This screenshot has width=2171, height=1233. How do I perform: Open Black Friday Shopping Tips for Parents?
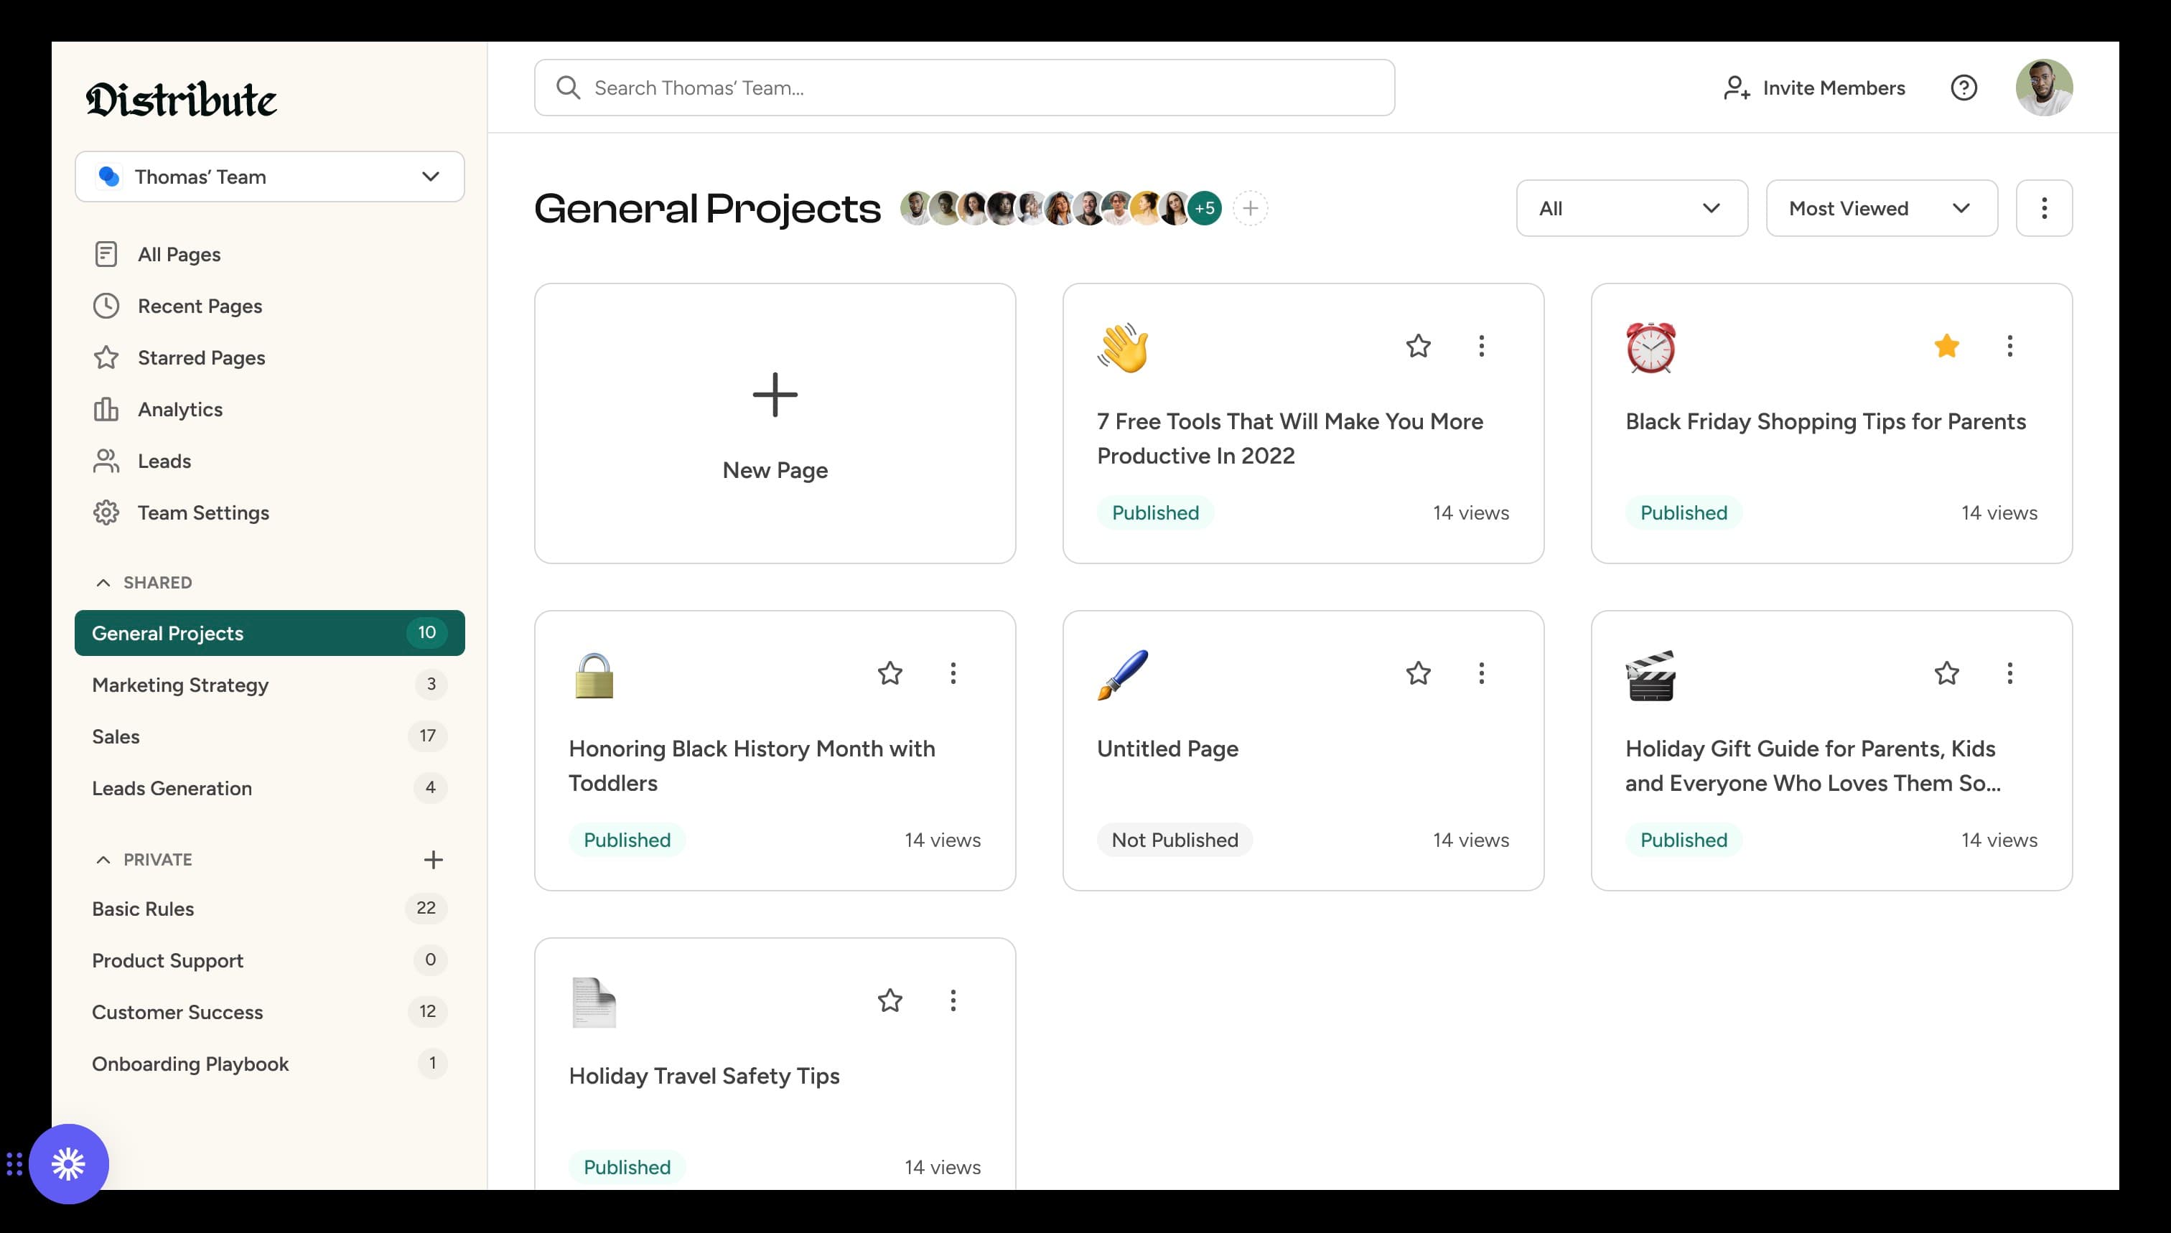[x=1826, y=421]
